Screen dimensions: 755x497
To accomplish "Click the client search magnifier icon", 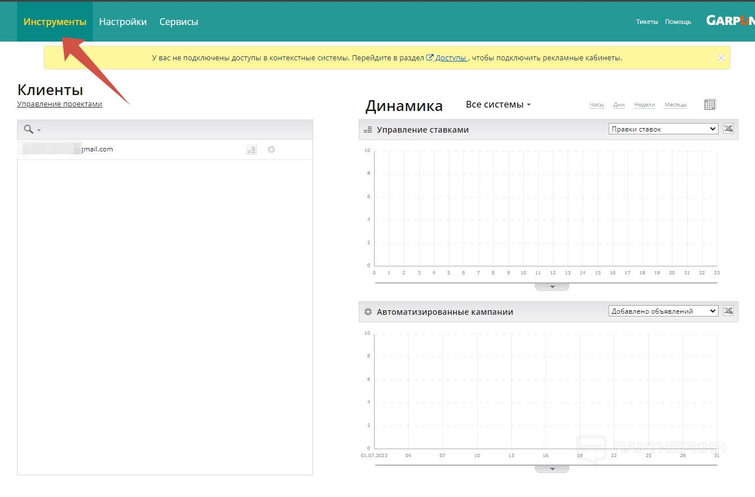I will pyautogui.click(x=28, y=130).
